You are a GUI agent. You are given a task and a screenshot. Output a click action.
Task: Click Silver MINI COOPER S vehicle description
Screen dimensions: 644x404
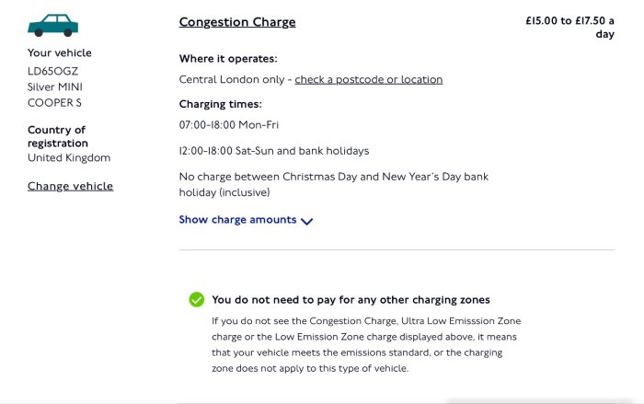(x=55, y=95)
